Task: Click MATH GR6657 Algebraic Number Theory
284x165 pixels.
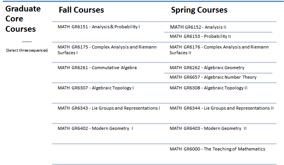Action: pos(213,77)
